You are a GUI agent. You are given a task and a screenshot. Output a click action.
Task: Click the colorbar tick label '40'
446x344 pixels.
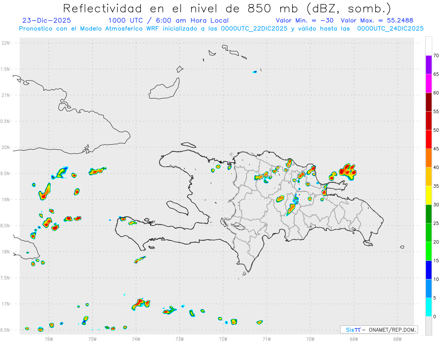click(436, 167)
